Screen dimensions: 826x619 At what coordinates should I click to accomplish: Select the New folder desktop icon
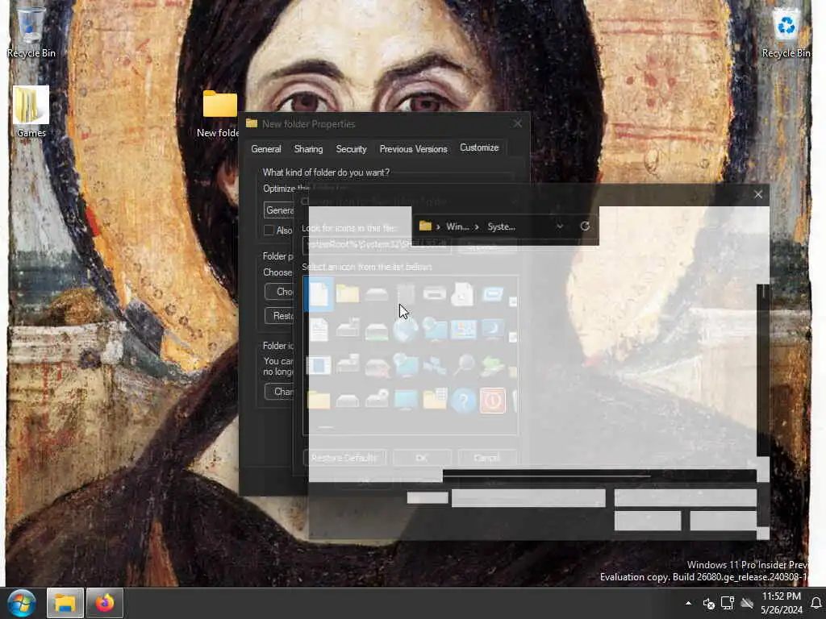[x=219, y=113]
